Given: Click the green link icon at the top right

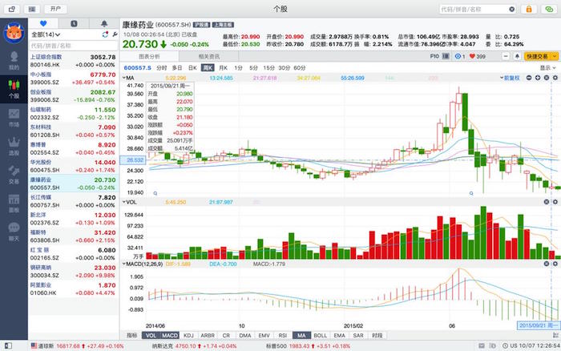Looking at the screenshot, I should [549, 9].
